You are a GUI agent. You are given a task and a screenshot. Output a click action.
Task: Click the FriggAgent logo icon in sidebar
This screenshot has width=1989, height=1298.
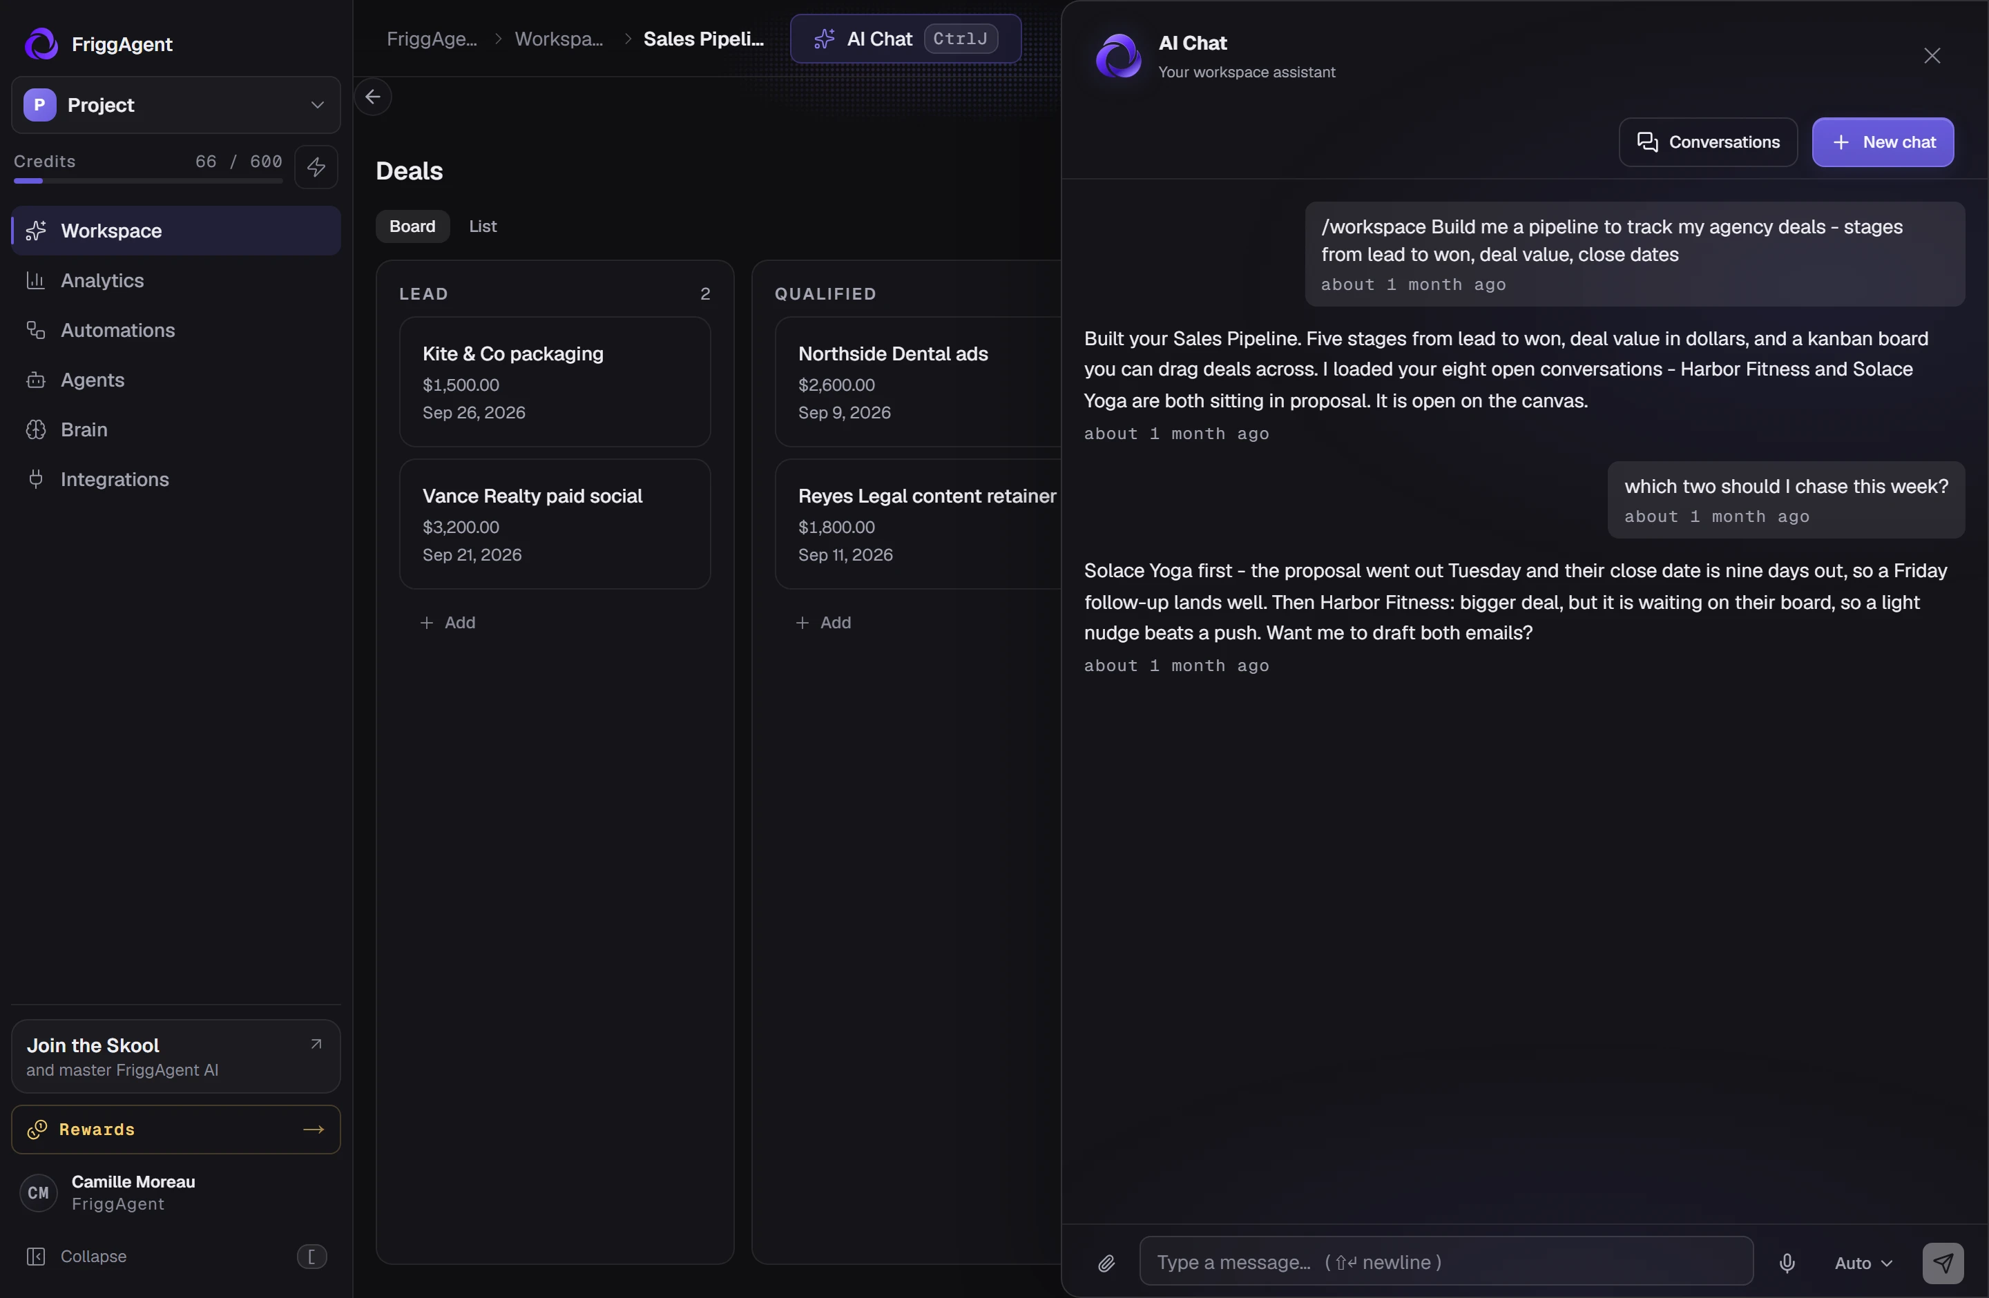[x=41, y=43]
